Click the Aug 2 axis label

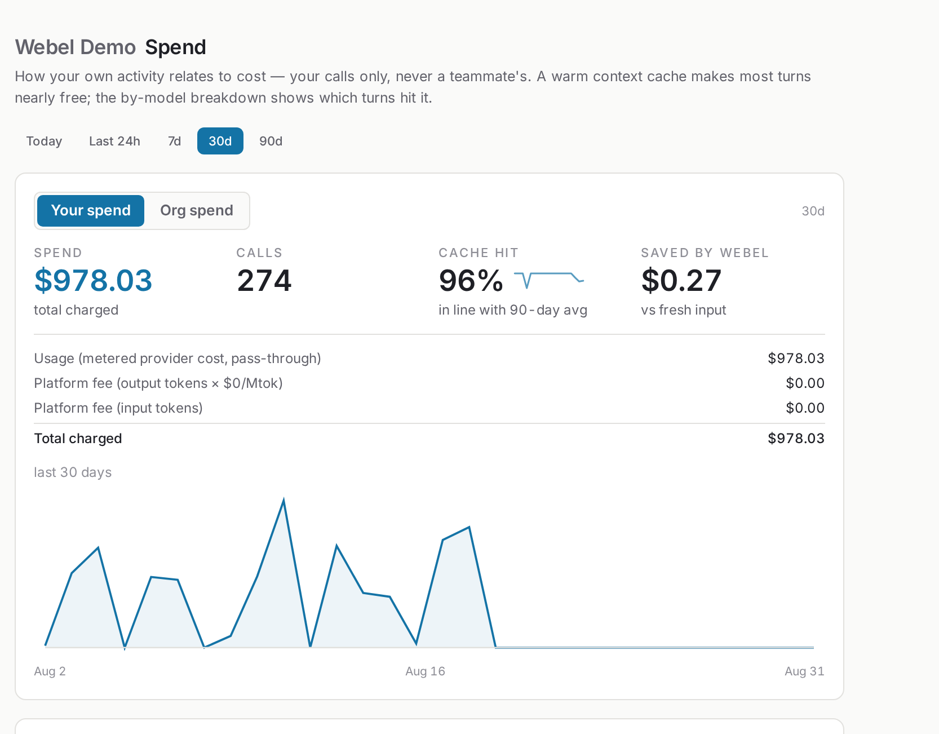coord(50,671)
